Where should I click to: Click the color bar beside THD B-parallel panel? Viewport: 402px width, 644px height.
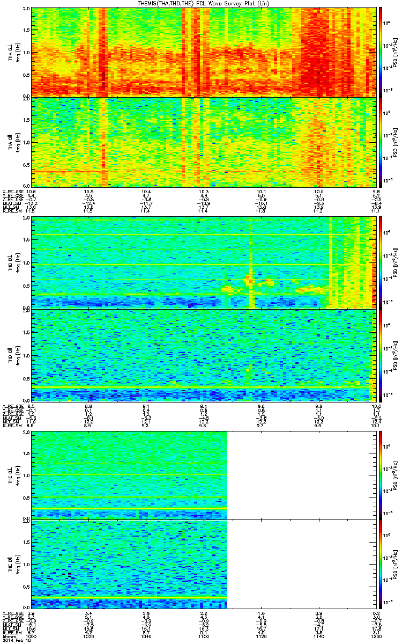(381, 355)
